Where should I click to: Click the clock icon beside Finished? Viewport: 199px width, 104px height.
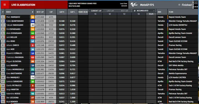click(179, 5)
